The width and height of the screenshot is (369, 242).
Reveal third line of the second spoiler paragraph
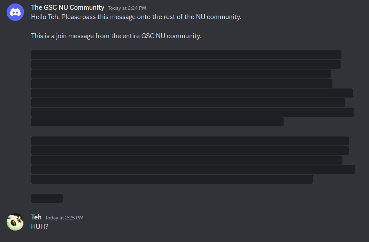point(186,160)
